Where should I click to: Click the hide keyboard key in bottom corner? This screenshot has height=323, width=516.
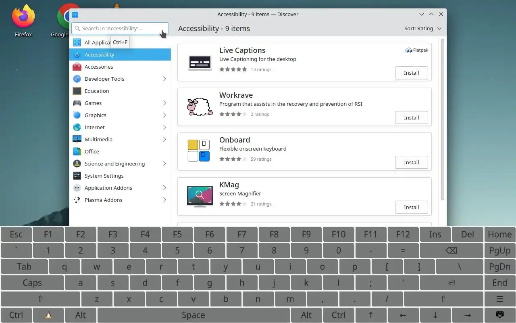[x=500, y=315]
